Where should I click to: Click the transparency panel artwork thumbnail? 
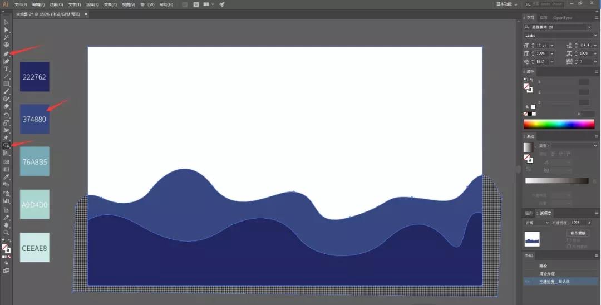point(532,239)
